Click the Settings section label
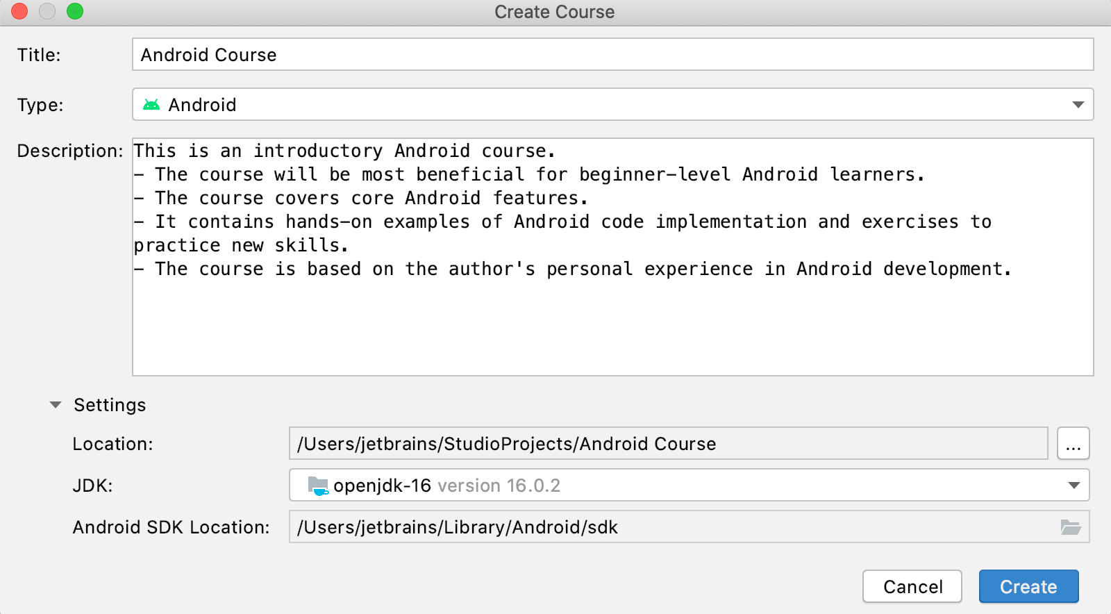 [110, 405]
